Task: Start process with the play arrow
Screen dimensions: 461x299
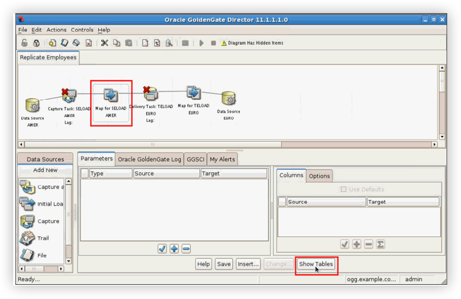Action: (x=201, y=43)
